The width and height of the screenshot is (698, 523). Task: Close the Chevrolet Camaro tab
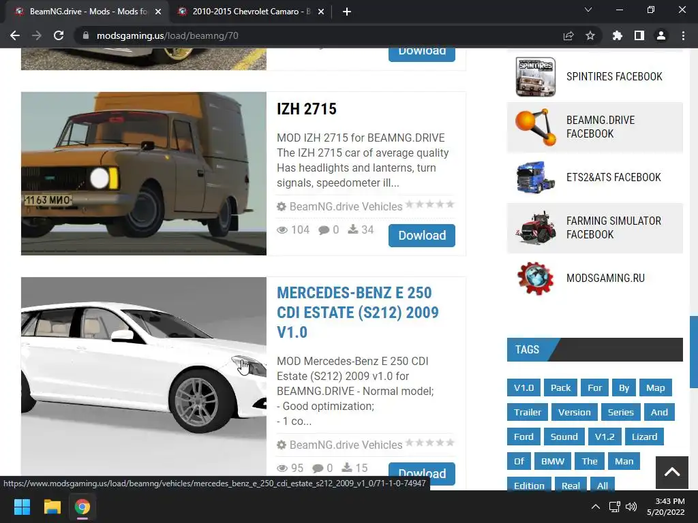pyautogui.click(x=321, y=12)
